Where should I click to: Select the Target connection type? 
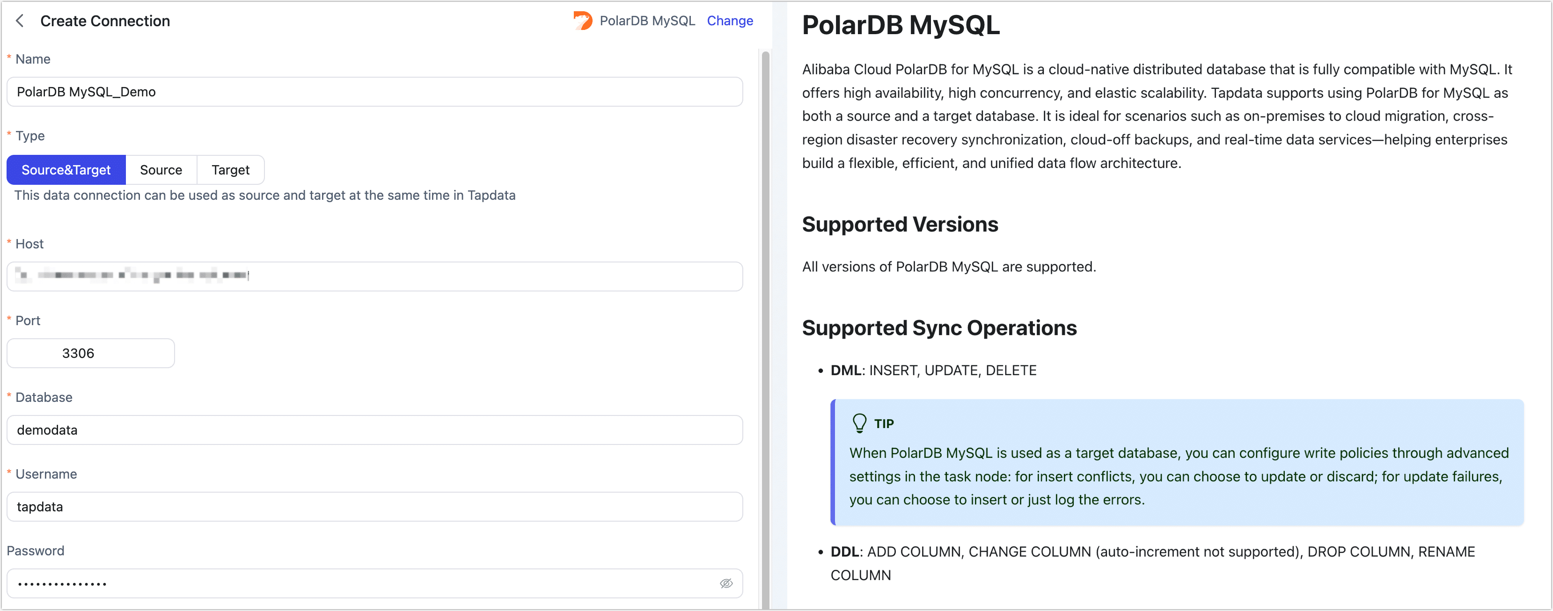[x=230, y=169]
